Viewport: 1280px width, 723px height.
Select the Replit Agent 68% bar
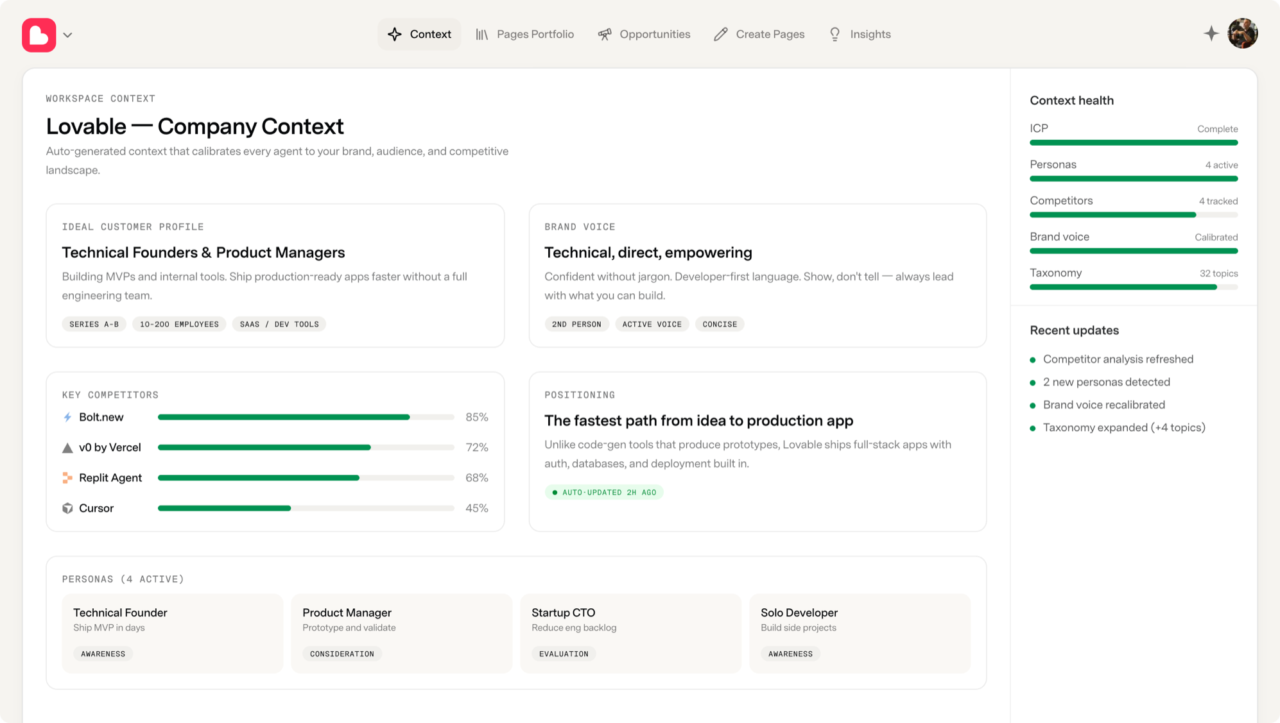(x=306, y=477)
